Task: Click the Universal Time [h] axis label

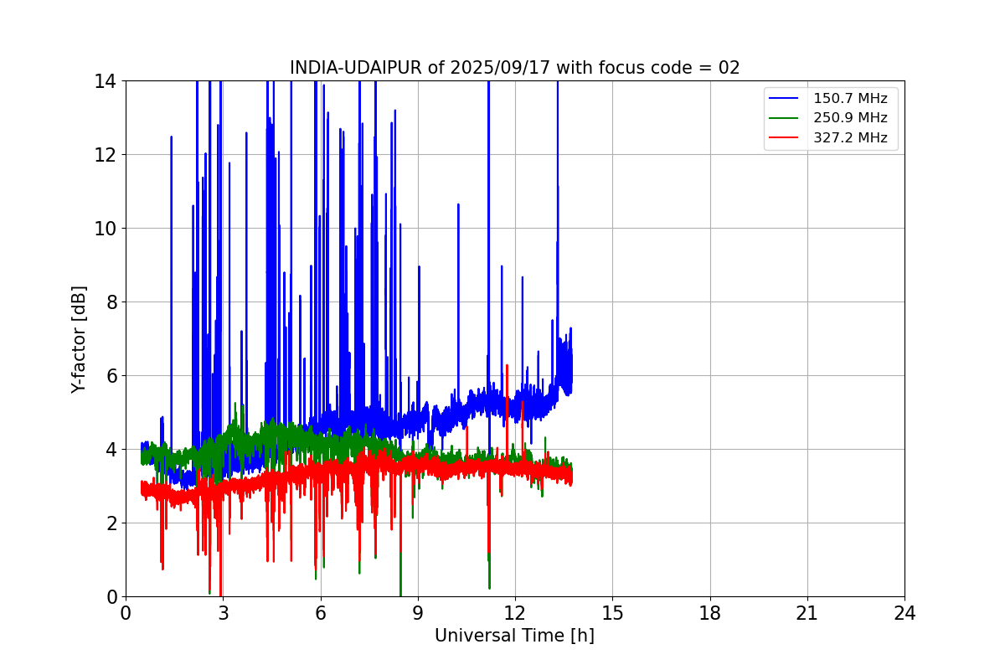Action: (514, 636)
